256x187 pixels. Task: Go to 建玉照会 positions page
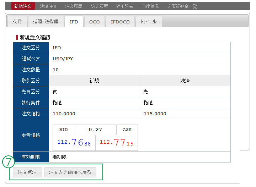point(124,6)
